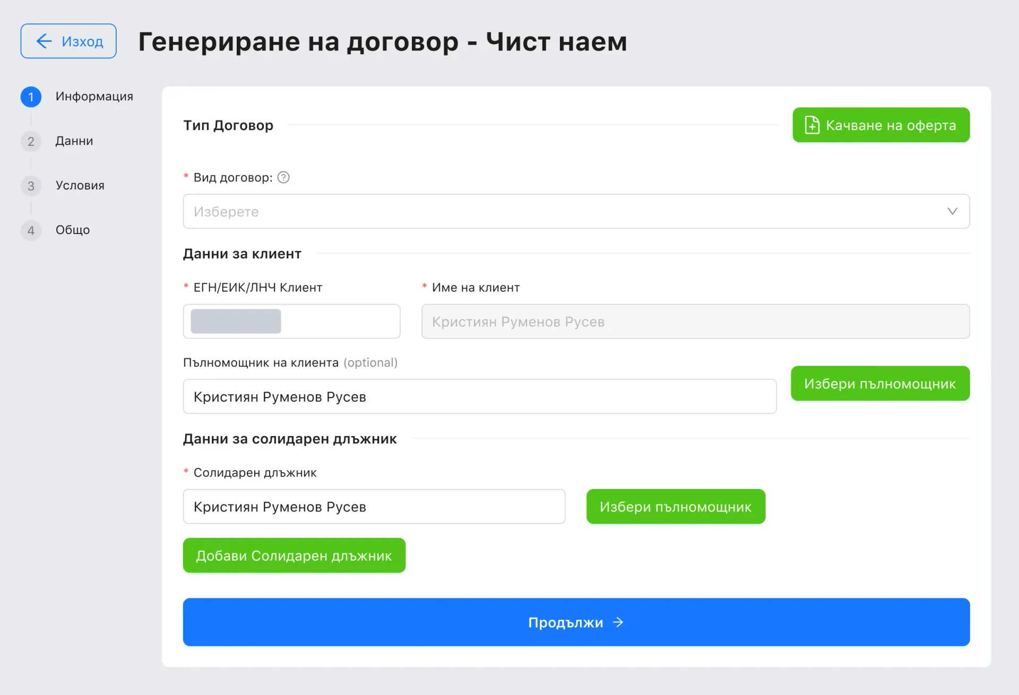Screen dimensions: 1019x695
Task: Click the help icon next to Вид договор
Action: click(x=284, y=178)
